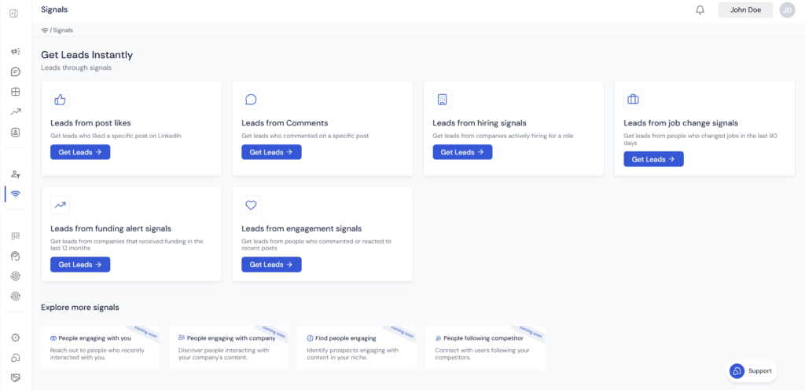The image size is (805, 390).
Task: Open the People engaging with you card
Action: pyautogui.click(x=100, y=348)
